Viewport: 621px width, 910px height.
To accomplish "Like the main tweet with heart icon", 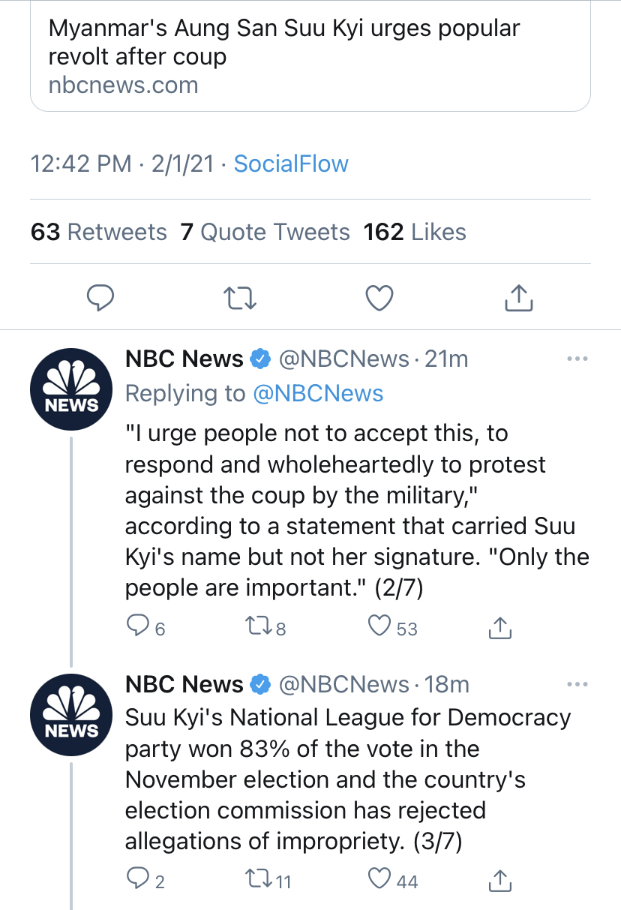I will click(379, 298).
